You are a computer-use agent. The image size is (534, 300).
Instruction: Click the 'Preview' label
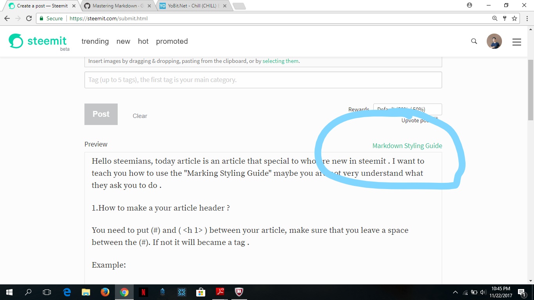click(x=96, y=144)
